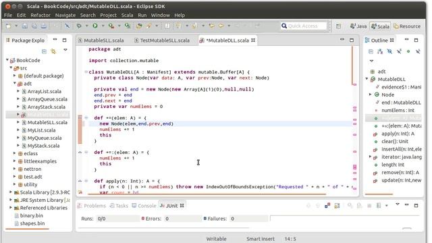Expand the Scala Library node
The height and width of the screenshot is (243, 432).
point(11,192)
